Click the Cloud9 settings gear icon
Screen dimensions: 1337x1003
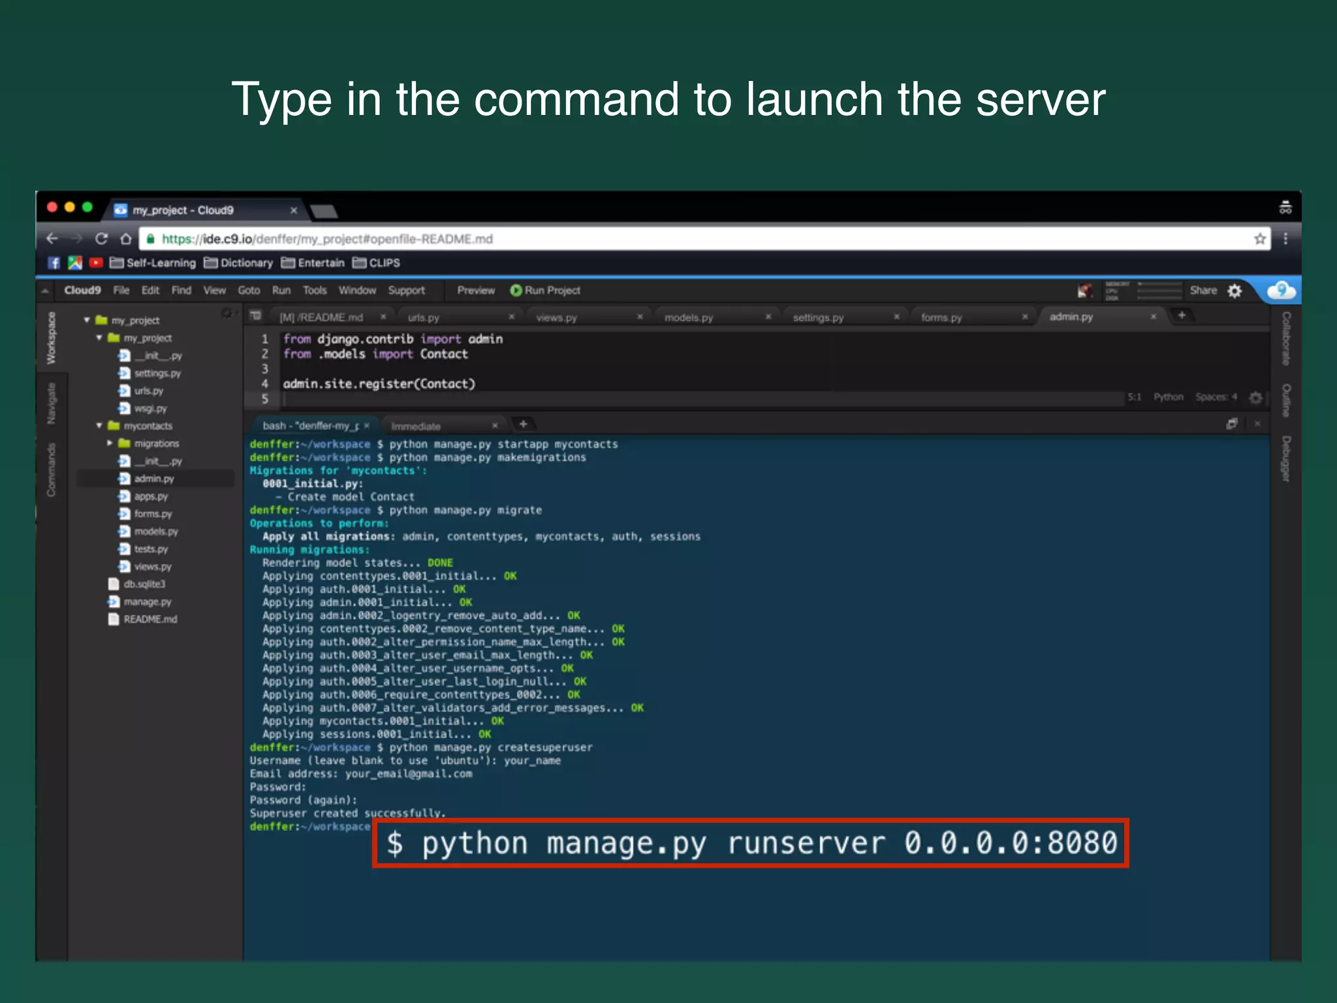pyautogui.click(x=1235, y=291)
